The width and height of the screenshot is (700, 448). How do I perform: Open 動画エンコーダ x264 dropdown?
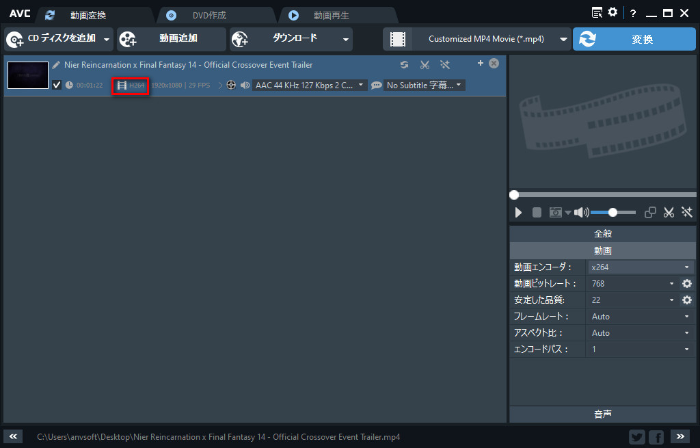[641, 267]
